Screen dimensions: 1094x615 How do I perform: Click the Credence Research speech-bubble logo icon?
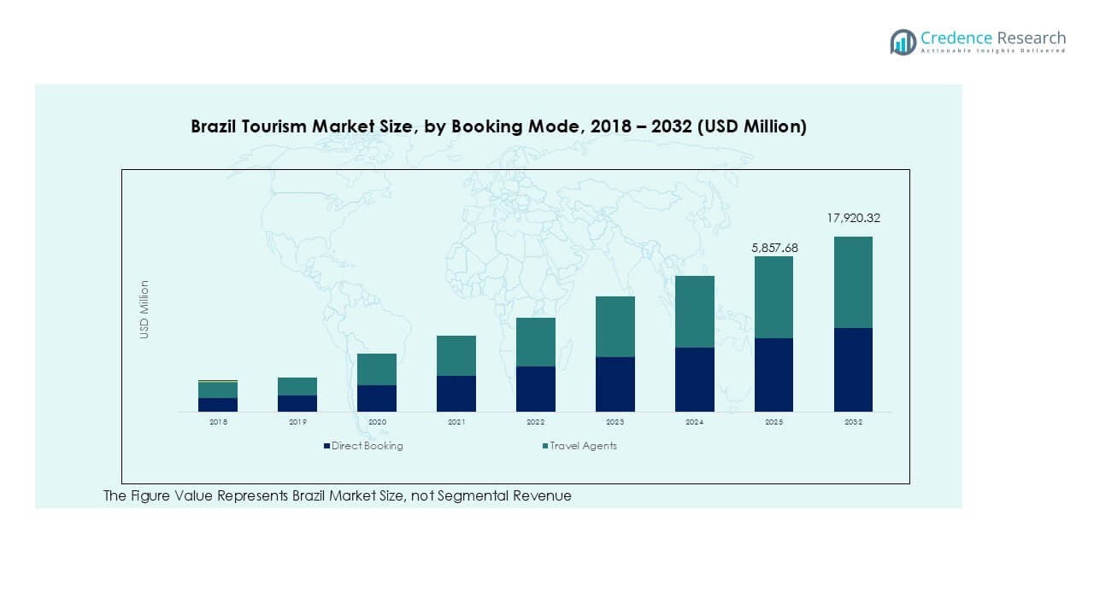[x=903, y=42]
